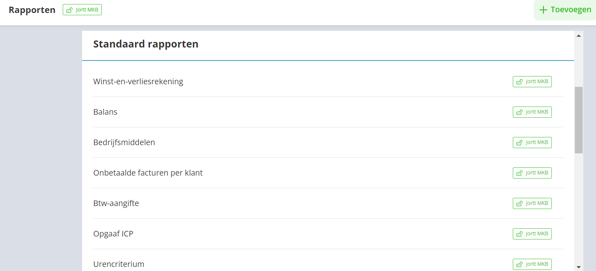Click the scrollbar up arrow
Viewport: 596px width, 271px height.
point(579,36)
